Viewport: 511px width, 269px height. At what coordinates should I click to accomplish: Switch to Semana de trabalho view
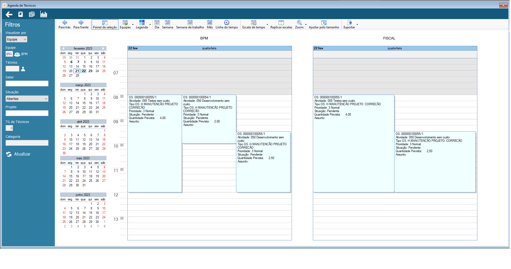[190, 24]
